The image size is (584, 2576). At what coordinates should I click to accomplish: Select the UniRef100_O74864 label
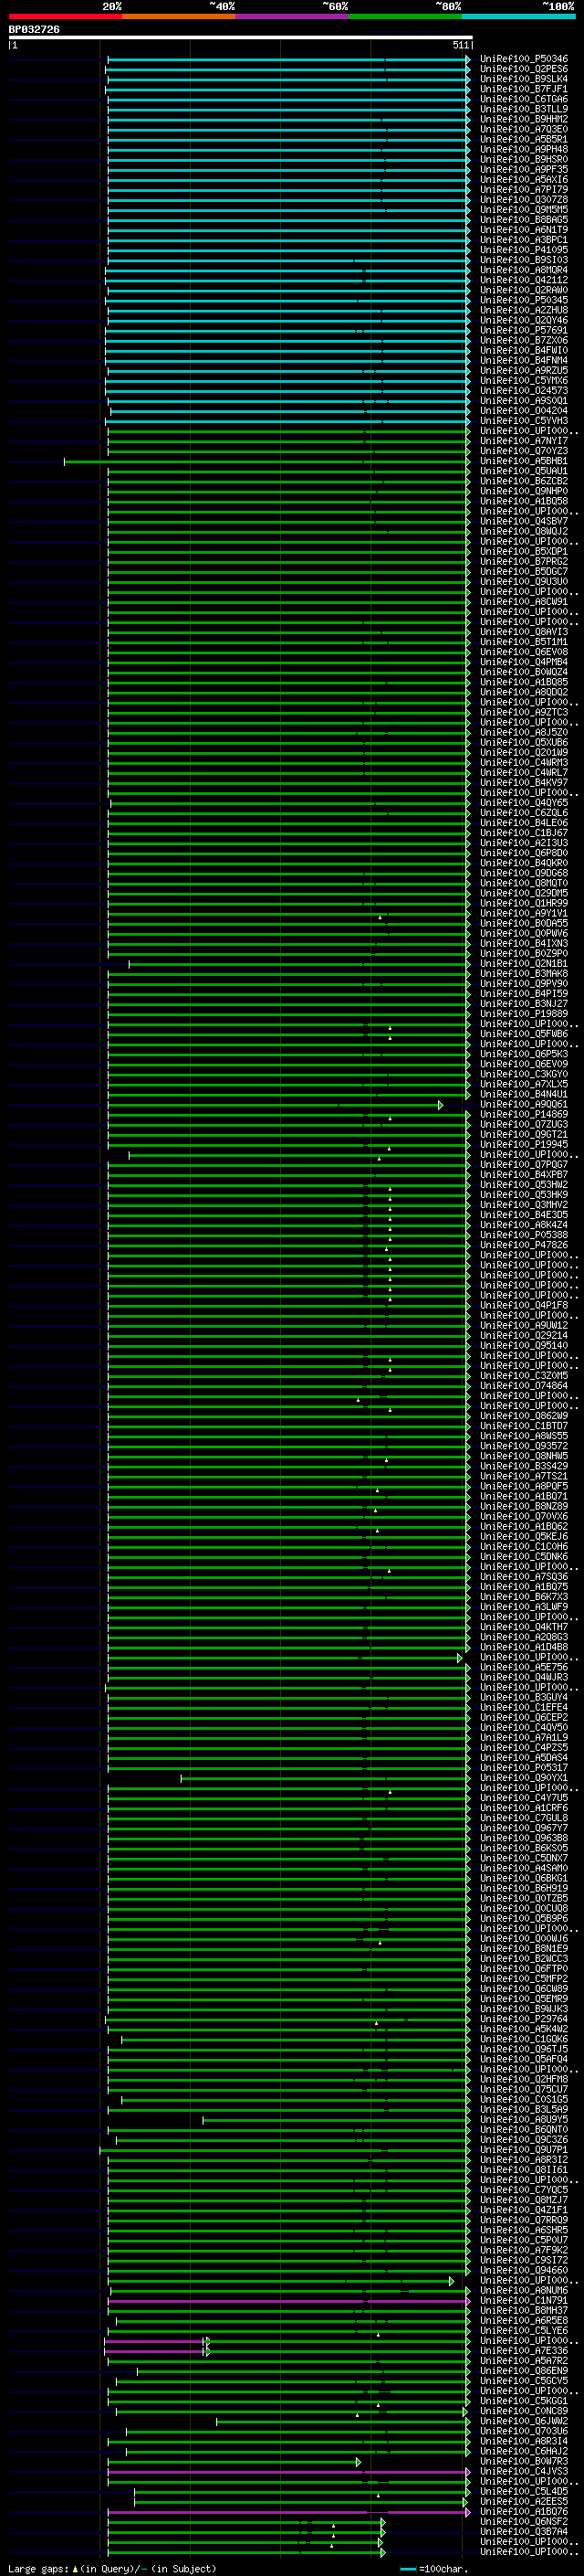(x=524, y=1386)
